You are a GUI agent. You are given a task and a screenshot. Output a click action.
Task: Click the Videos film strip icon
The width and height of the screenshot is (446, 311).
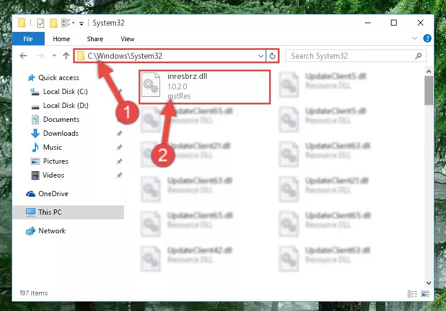coord(35,175)
